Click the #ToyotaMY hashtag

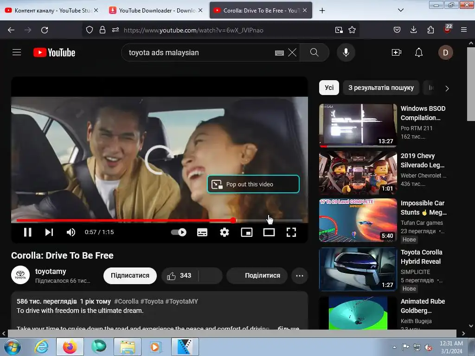tap(181, 301)
